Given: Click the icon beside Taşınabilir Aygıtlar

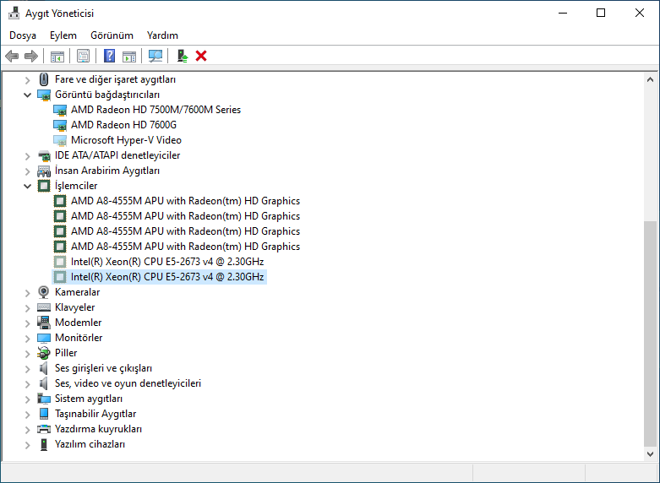Looking at the screenshot, I should click(x=44, y=414).
